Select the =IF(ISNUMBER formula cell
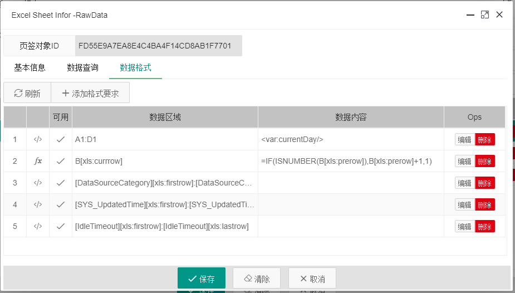This screenshot has height=293, width=515. click(x=351, y=161)
